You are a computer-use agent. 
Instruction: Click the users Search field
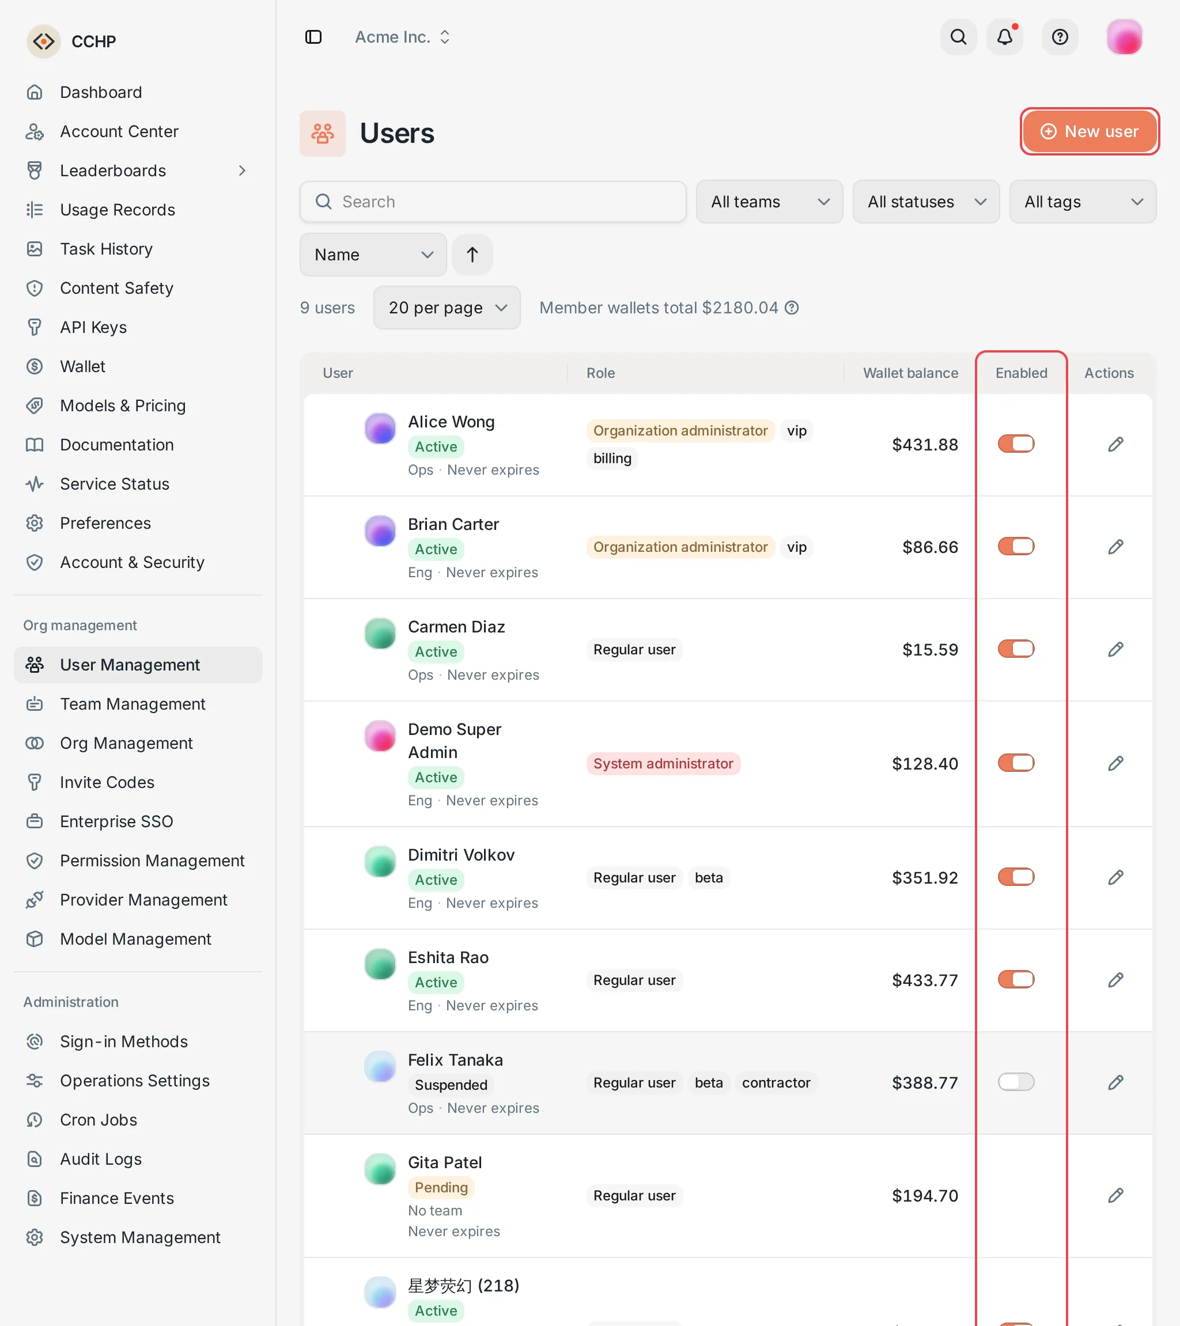pos(493,202)
